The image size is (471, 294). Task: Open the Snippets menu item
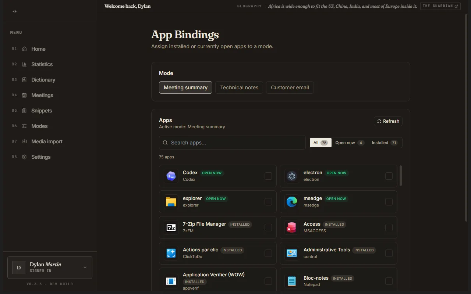pos(50,111)
